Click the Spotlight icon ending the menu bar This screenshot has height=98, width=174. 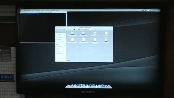tap(159, 11)
